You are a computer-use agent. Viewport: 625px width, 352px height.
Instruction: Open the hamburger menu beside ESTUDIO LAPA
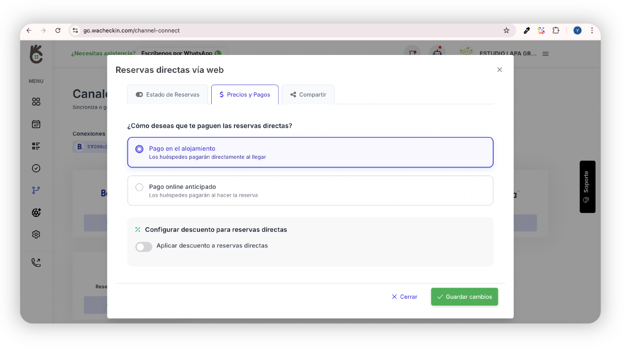tap(546, 54)
